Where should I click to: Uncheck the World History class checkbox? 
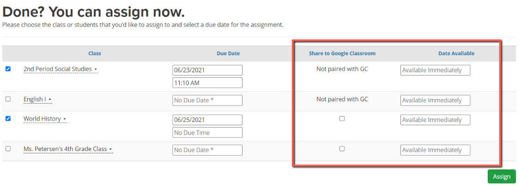click(8, 118)
